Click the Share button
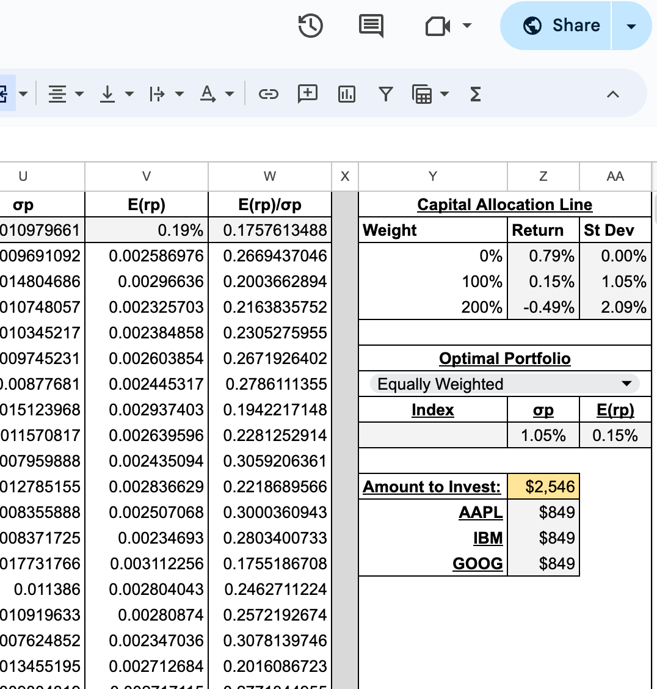The width and height of the screenshot is (657, 689). point(556,26)
